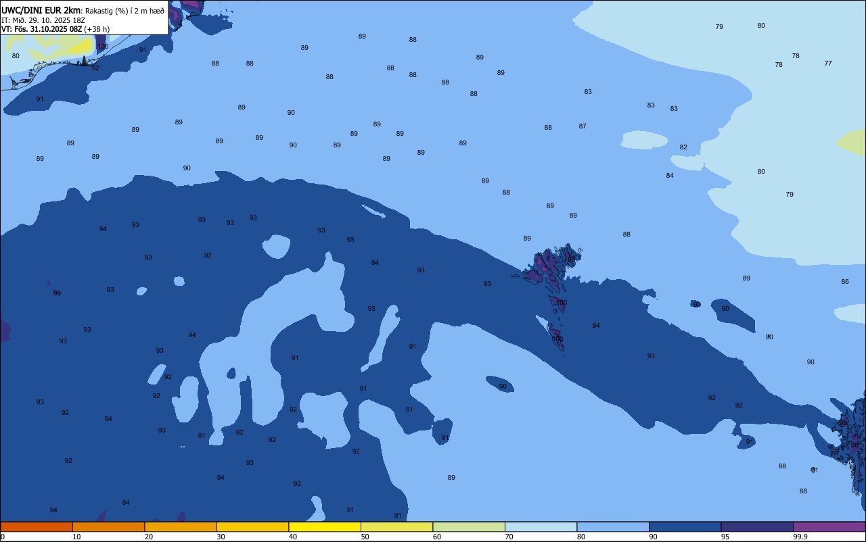Click the map humidity value '84'
Screen dimensions: 866x542
coord(670,176)
